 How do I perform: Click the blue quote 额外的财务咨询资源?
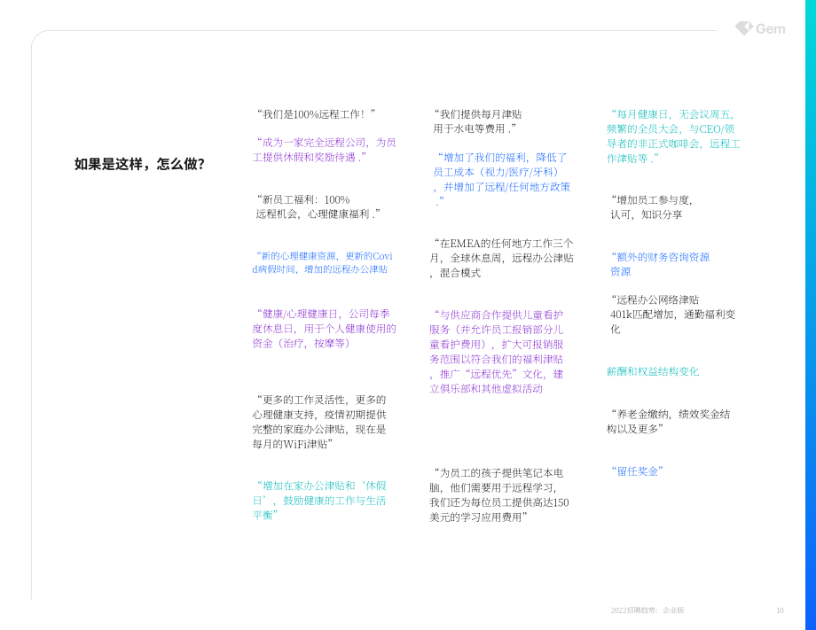point(660,264)
